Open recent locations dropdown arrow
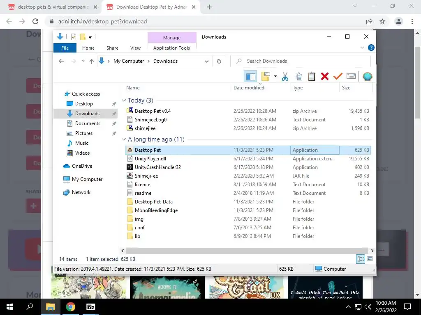The height and width of the screenshot is (315, 421). 83,61
